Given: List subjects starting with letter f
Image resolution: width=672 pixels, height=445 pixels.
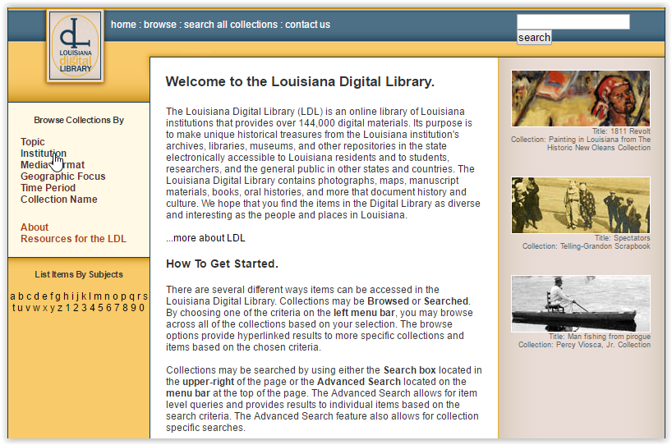Looking at the screenshot, I should pyautogui.click(x=52, y=296).
